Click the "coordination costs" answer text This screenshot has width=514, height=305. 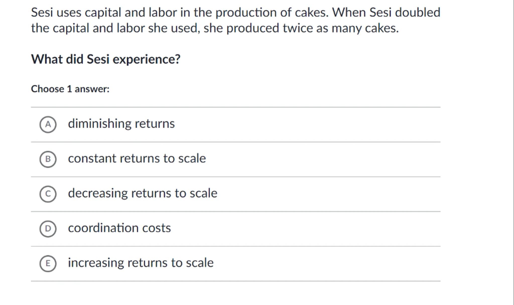(119, 228)
